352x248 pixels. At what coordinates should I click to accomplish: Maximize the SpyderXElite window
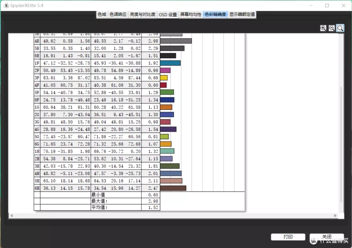point(327,6)
